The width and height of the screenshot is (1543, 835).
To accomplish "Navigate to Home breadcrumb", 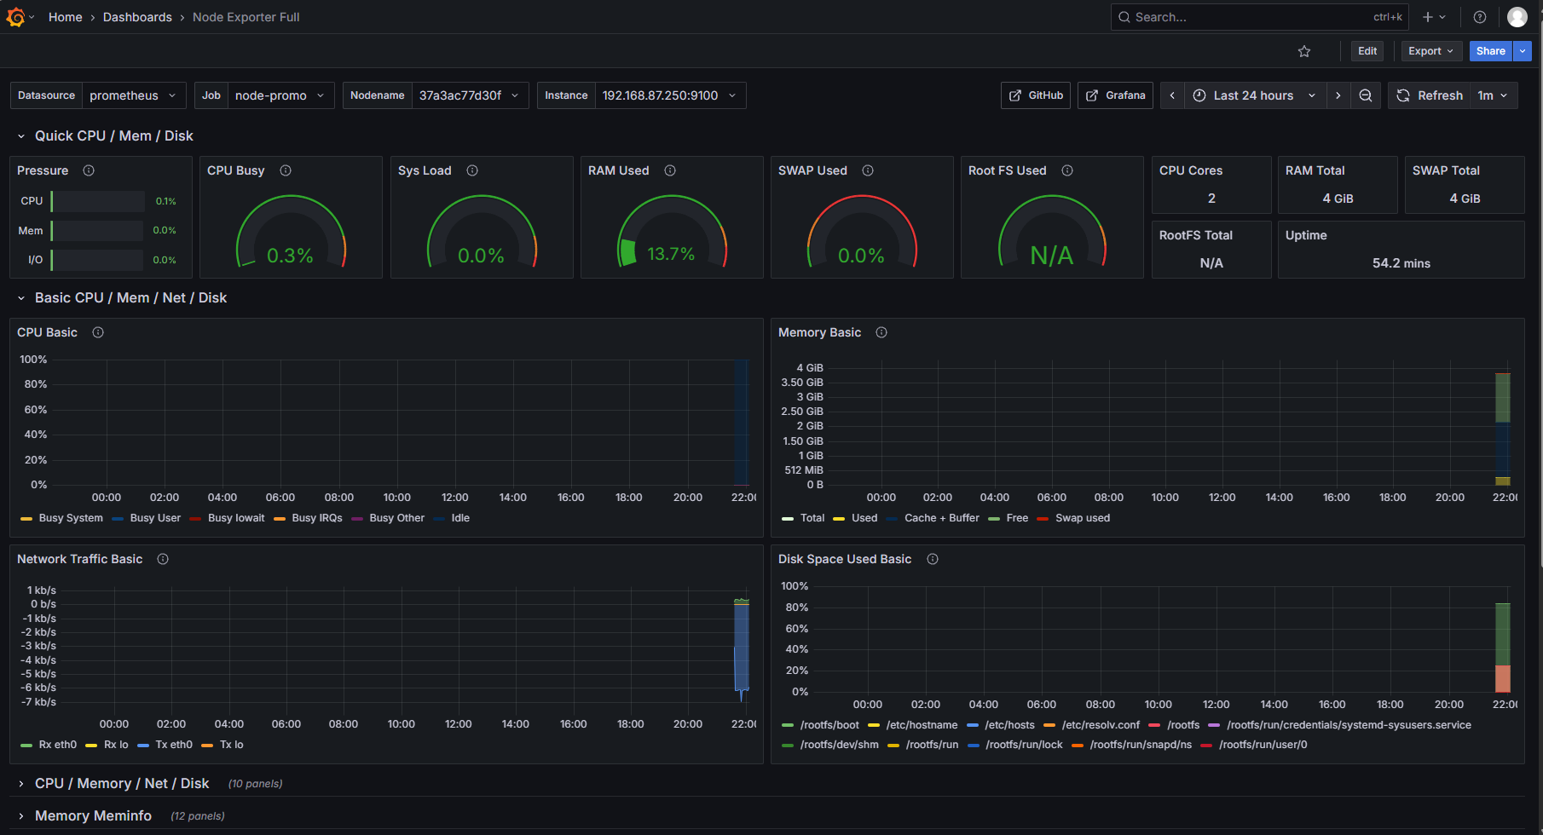I will 66,17.
